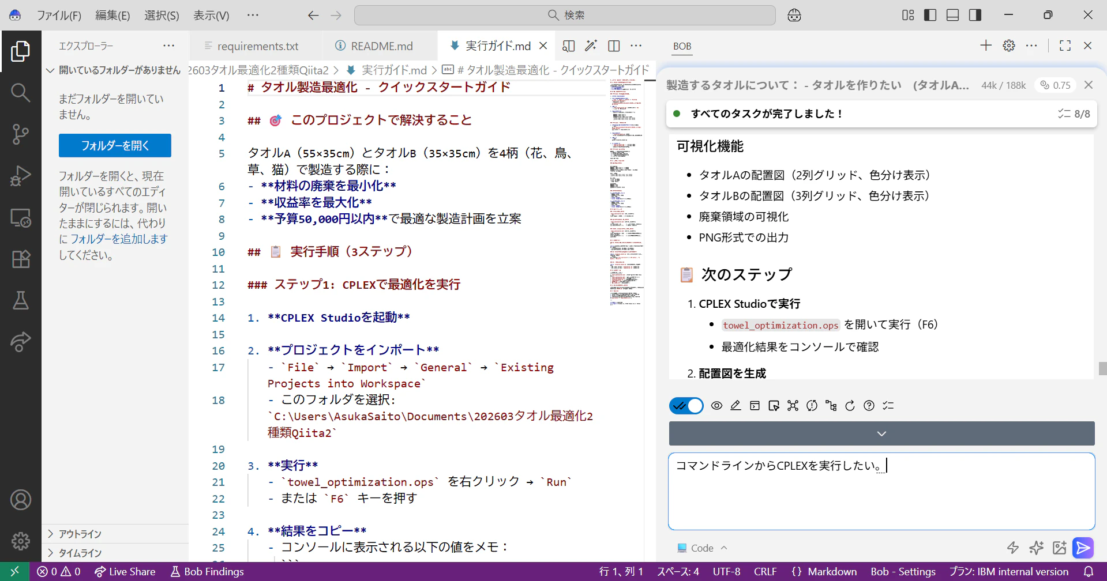The image size is (1107, 581).
Task: Open the View menu
Action: point(211,15)
